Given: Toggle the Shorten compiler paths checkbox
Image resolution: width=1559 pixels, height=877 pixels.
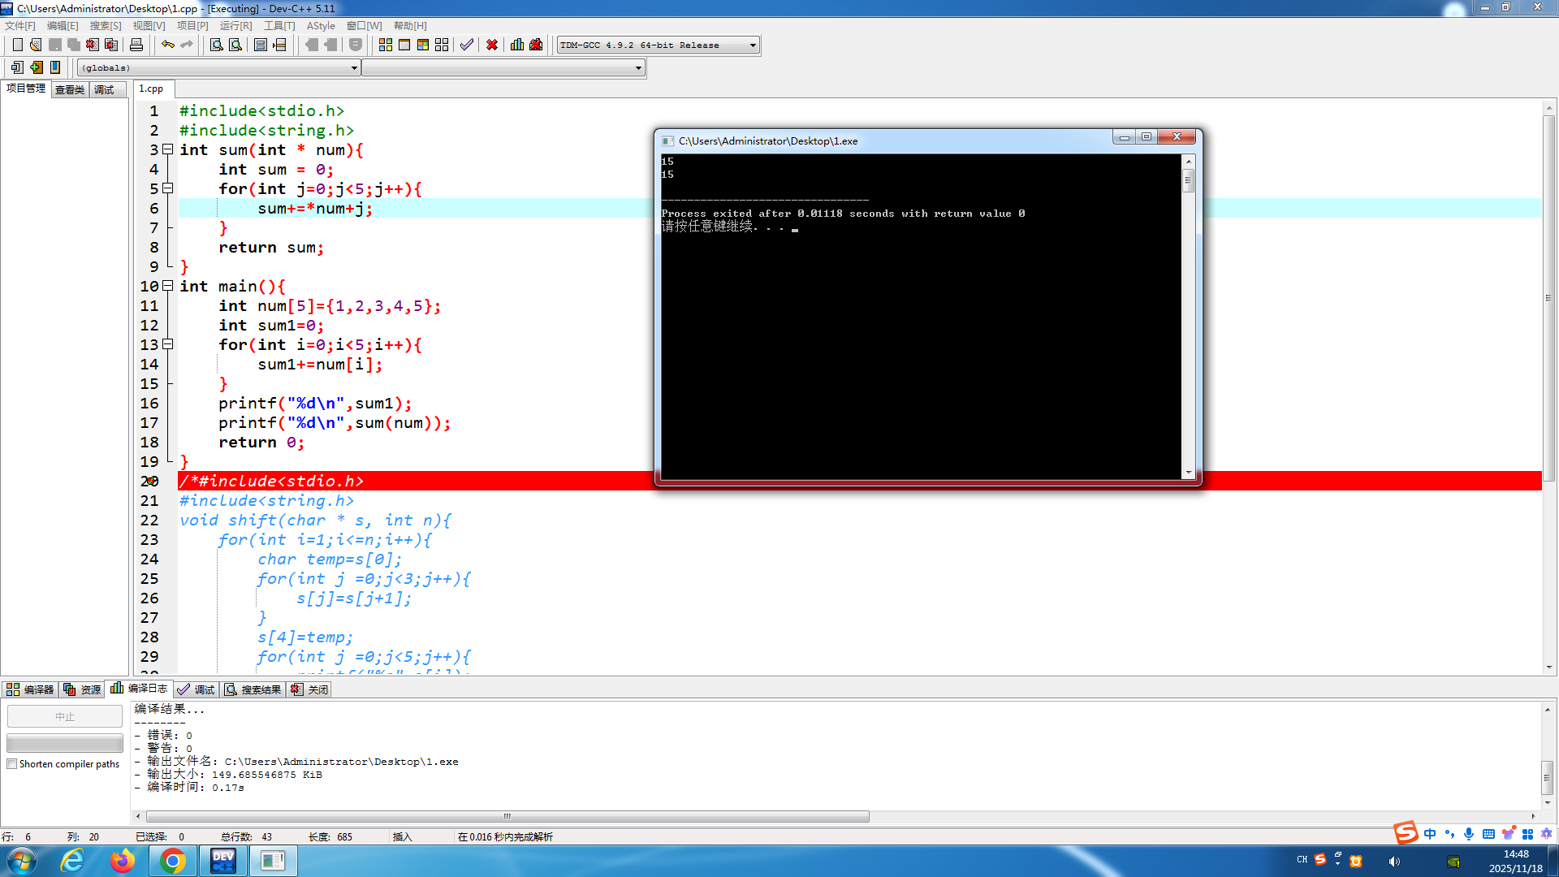Looking at the screenshot, I should coord(12,764).
